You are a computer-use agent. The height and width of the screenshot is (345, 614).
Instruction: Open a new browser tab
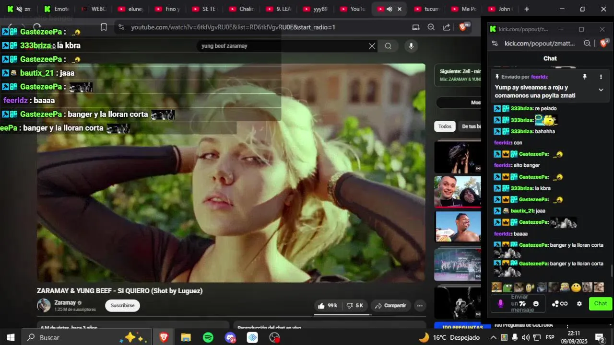(x=527, y=9)
